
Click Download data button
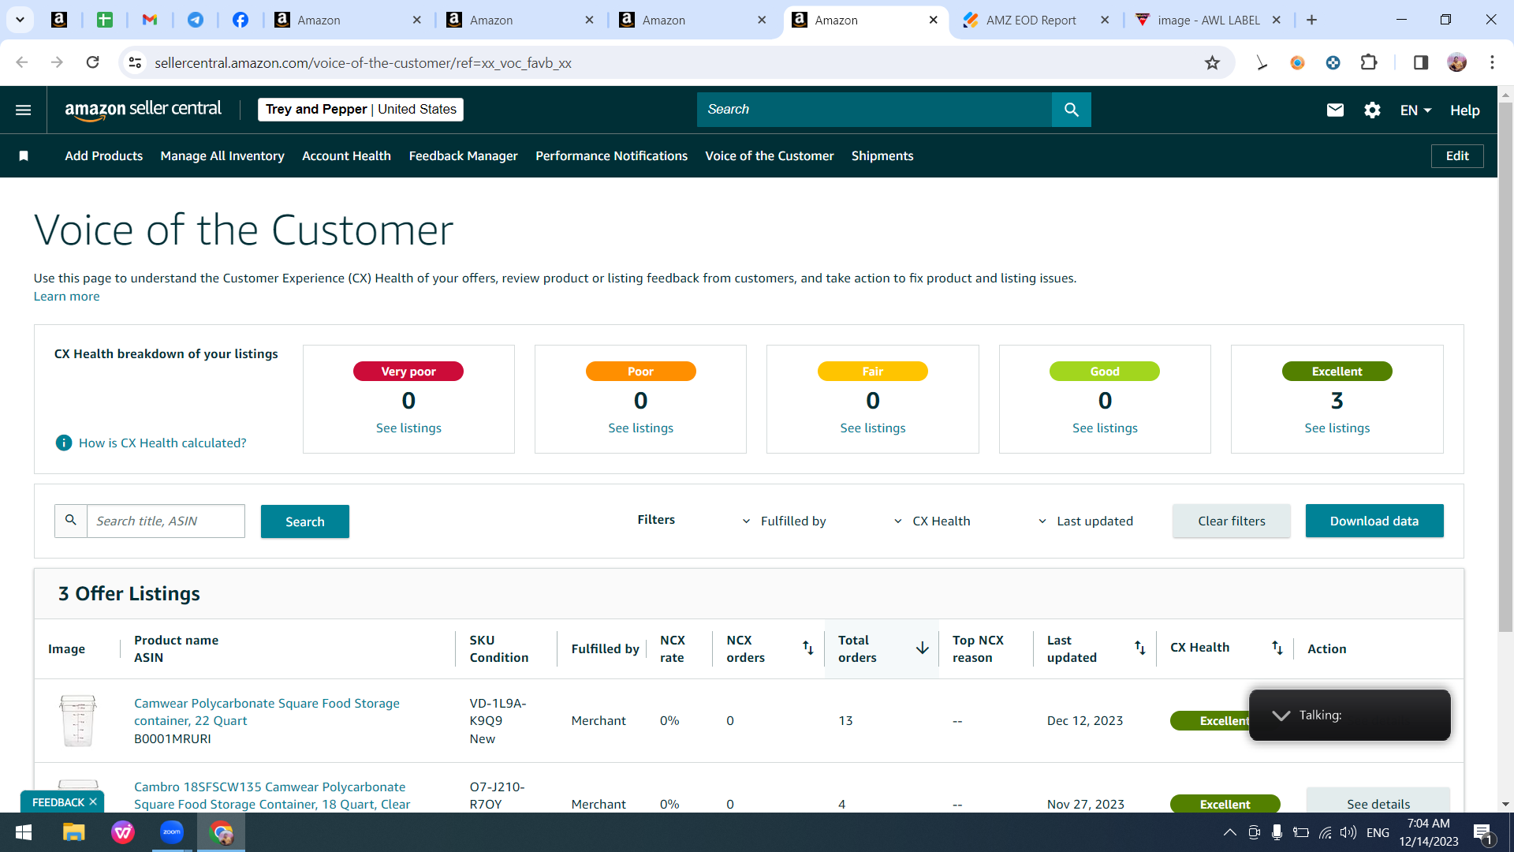coord(1374,521)
